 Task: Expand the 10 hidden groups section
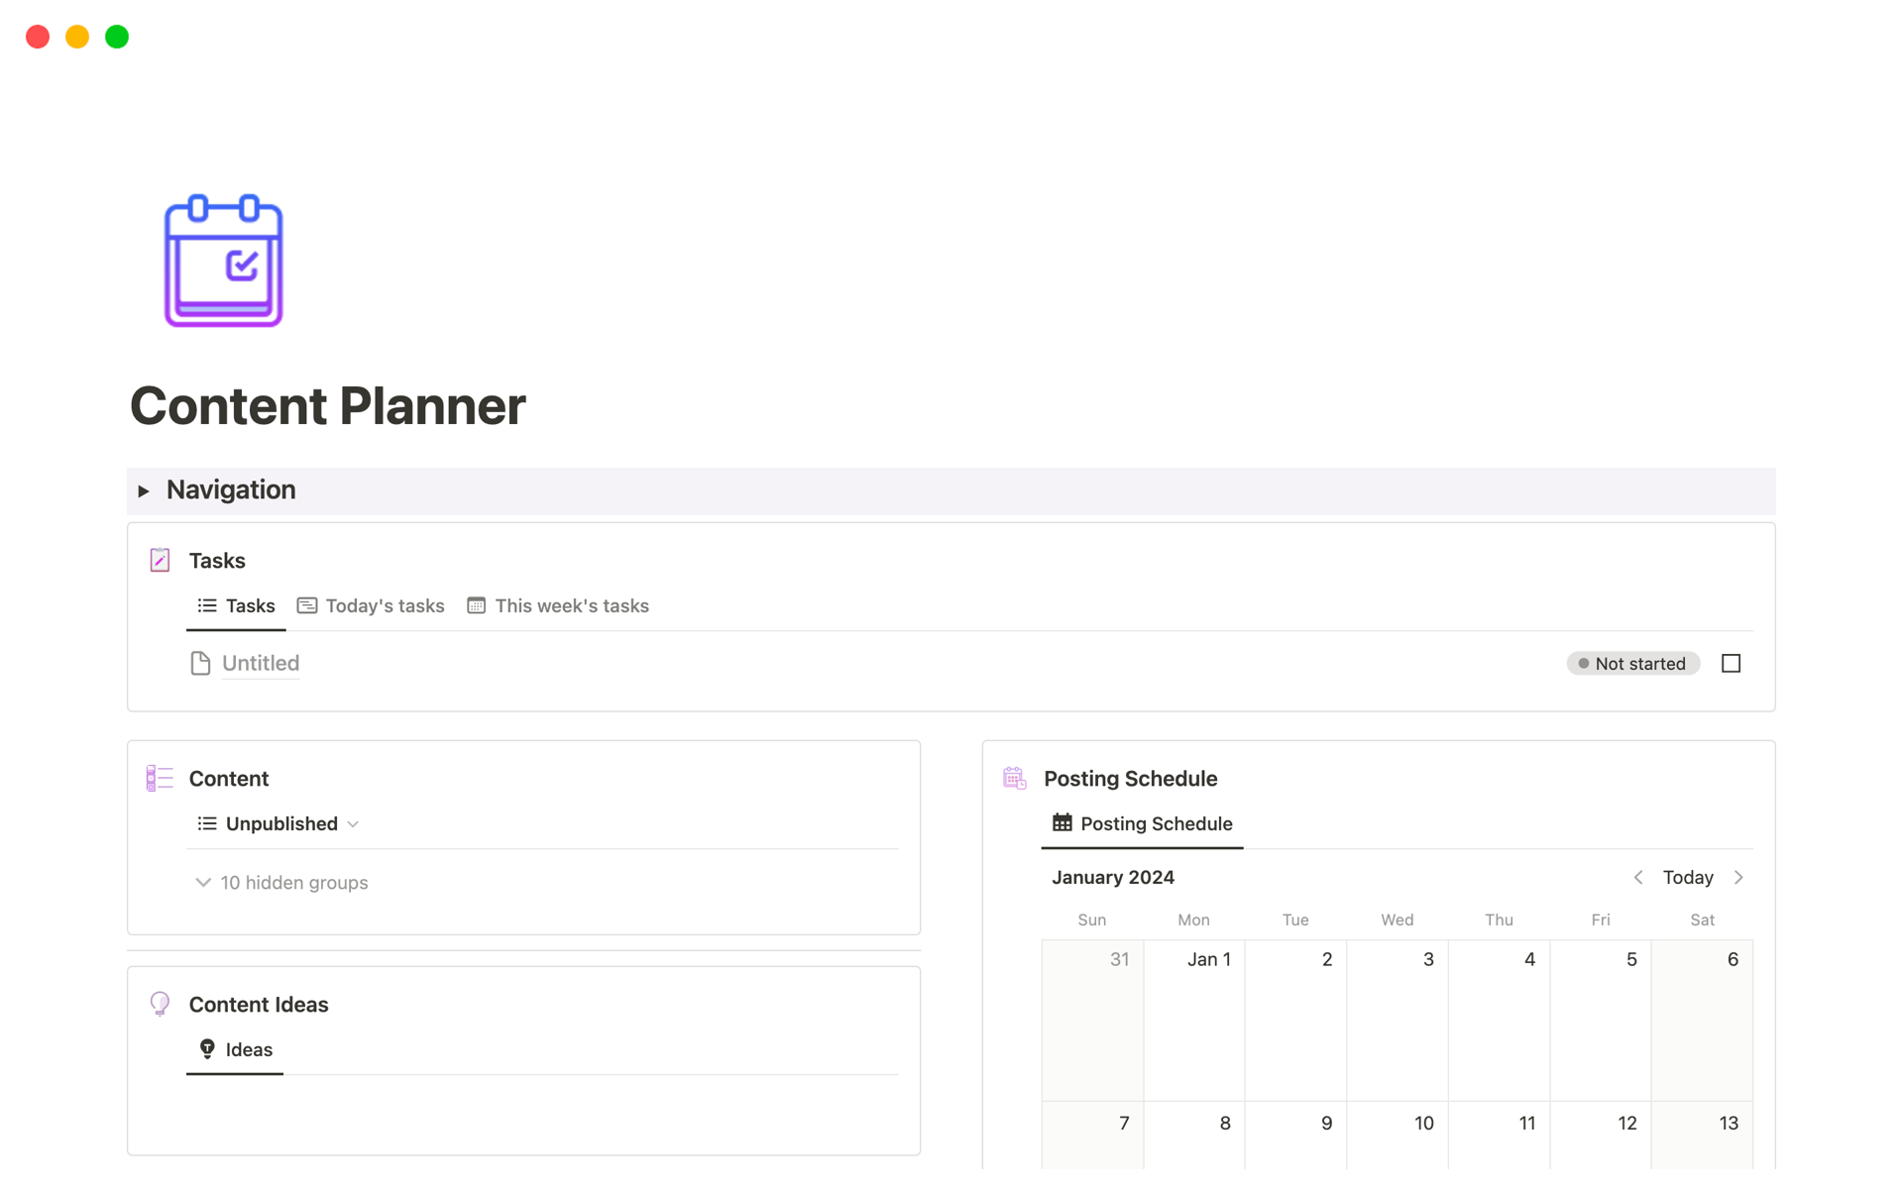tap(285, 882)
